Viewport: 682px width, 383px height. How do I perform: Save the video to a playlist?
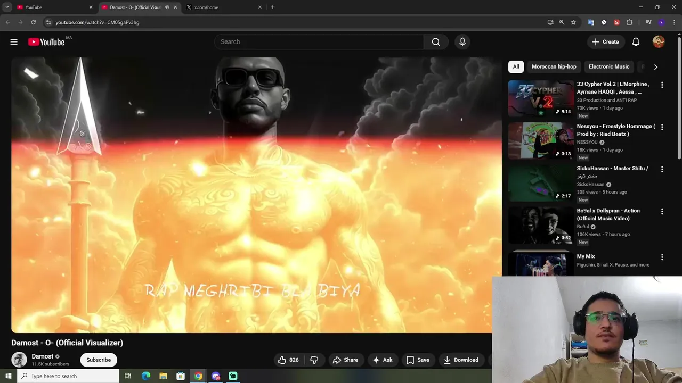418,360
